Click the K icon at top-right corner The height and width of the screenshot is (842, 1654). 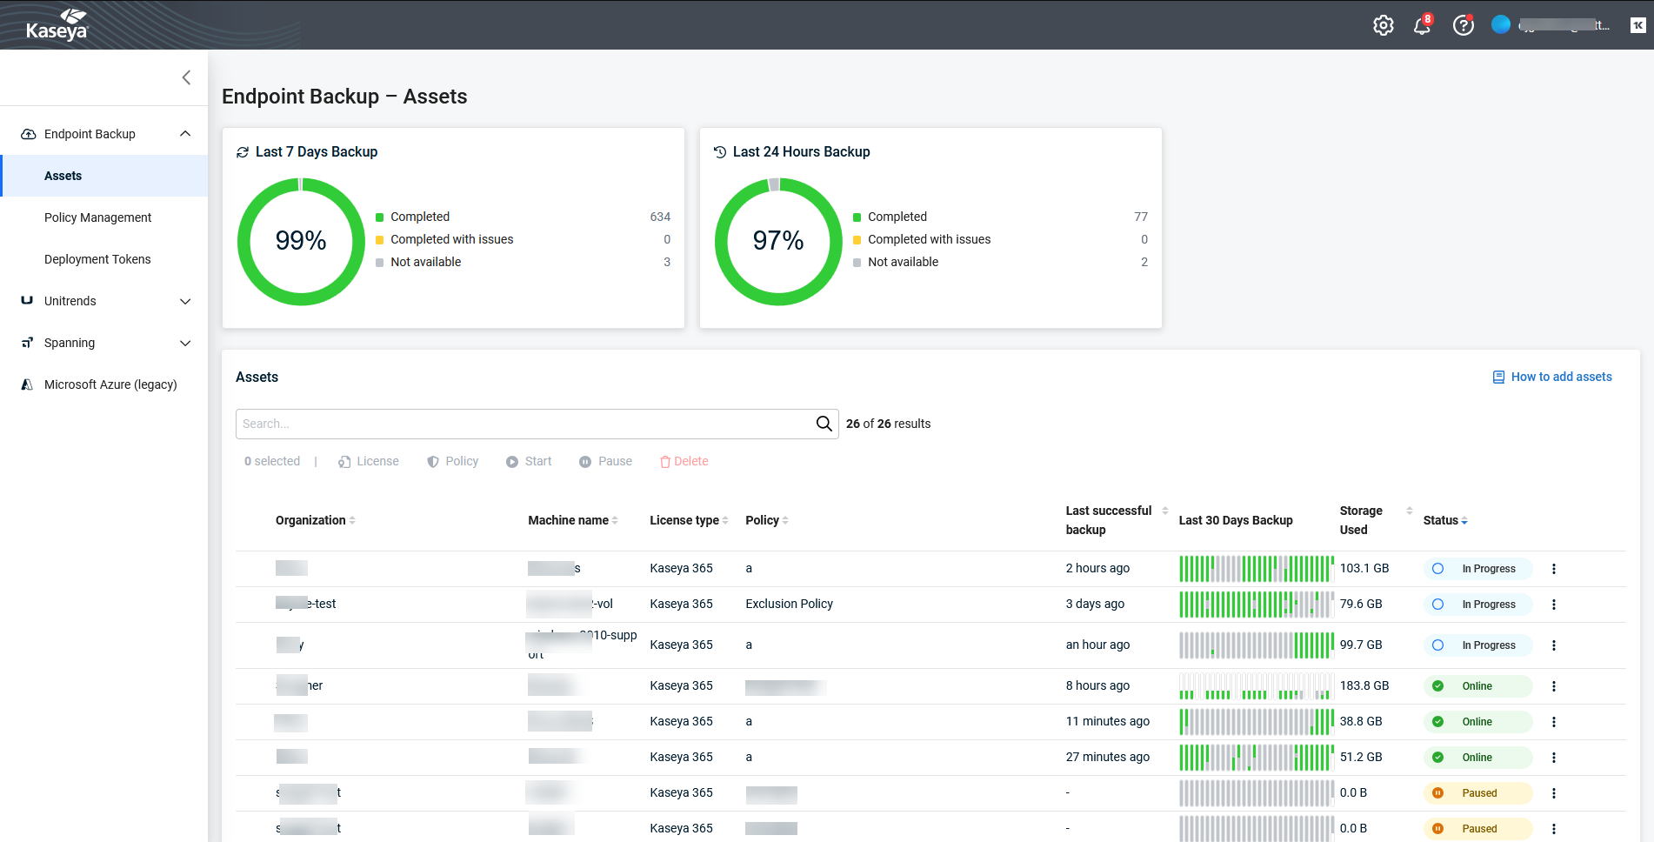(x=1638, y=25)
